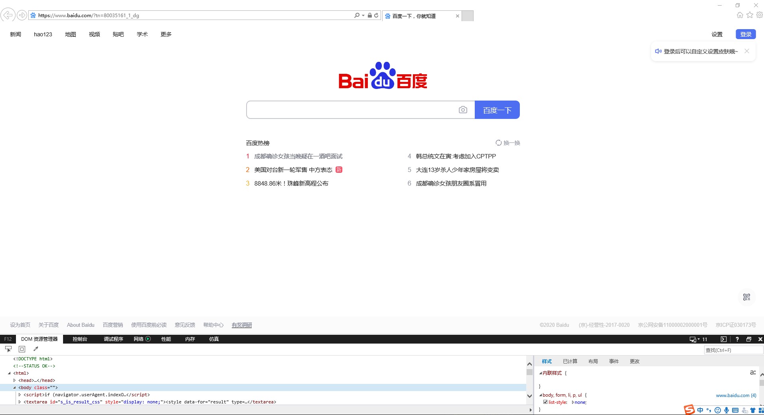764x415 pixels.
Task: Click the browser Back arrow button
Action: (8, 15)
